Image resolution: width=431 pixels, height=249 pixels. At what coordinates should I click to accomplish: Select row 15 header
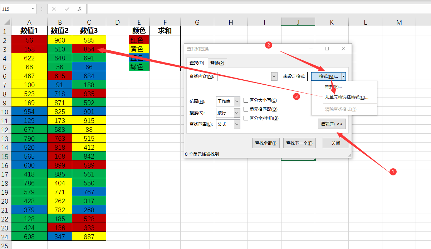5,156
